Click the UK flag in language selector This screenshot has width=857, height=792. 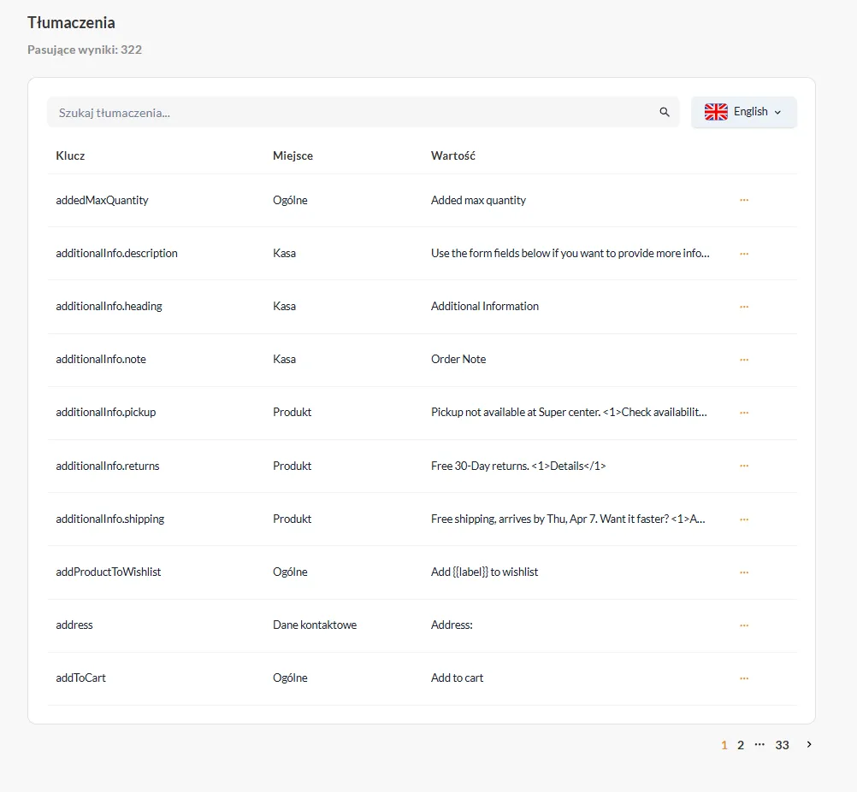click(x=716, y=112)
